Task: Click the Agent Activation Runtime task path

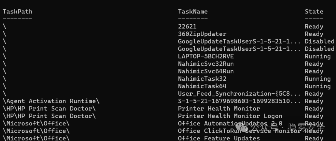Action: pos(52,101)
